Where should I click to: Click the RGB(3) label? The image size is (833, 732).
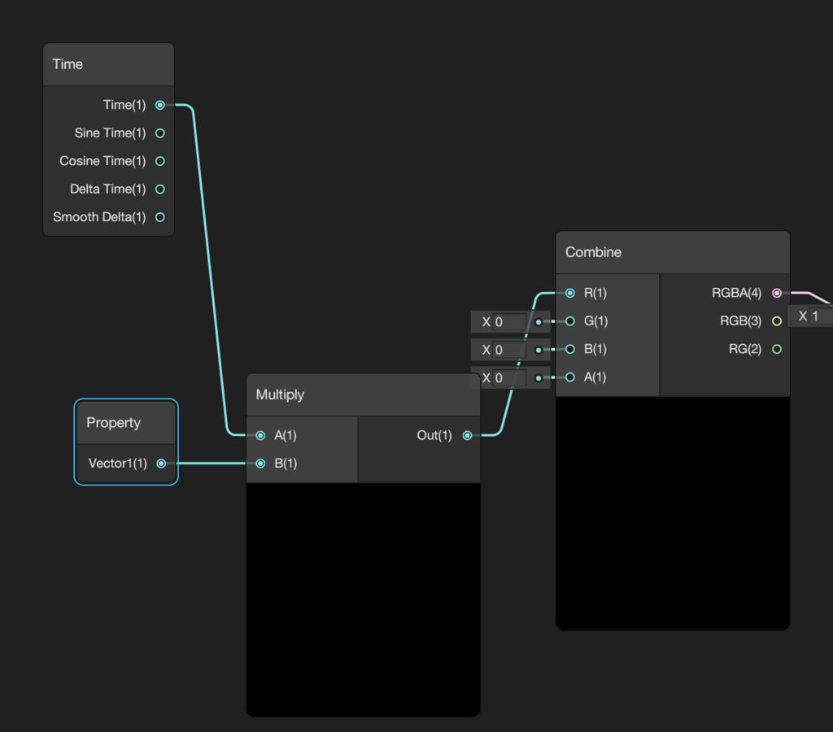[740, 321]
